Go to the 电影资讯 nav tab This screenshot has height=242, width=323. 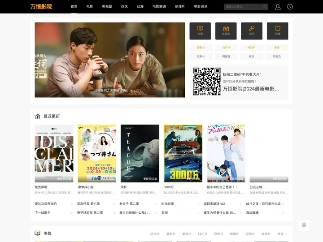pos(201,7)
